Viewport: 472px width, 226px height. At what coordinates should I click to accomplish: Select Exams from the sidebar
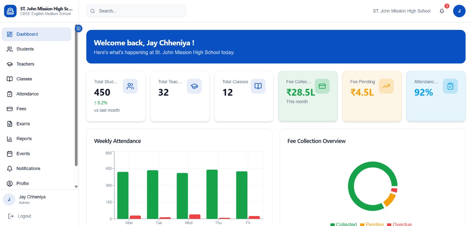click(x=23, y=124)
